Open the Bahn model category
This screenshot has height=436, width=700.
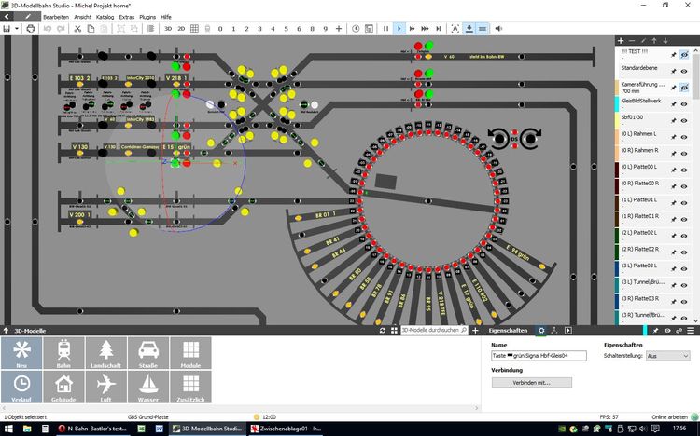[x=64, y=353]
